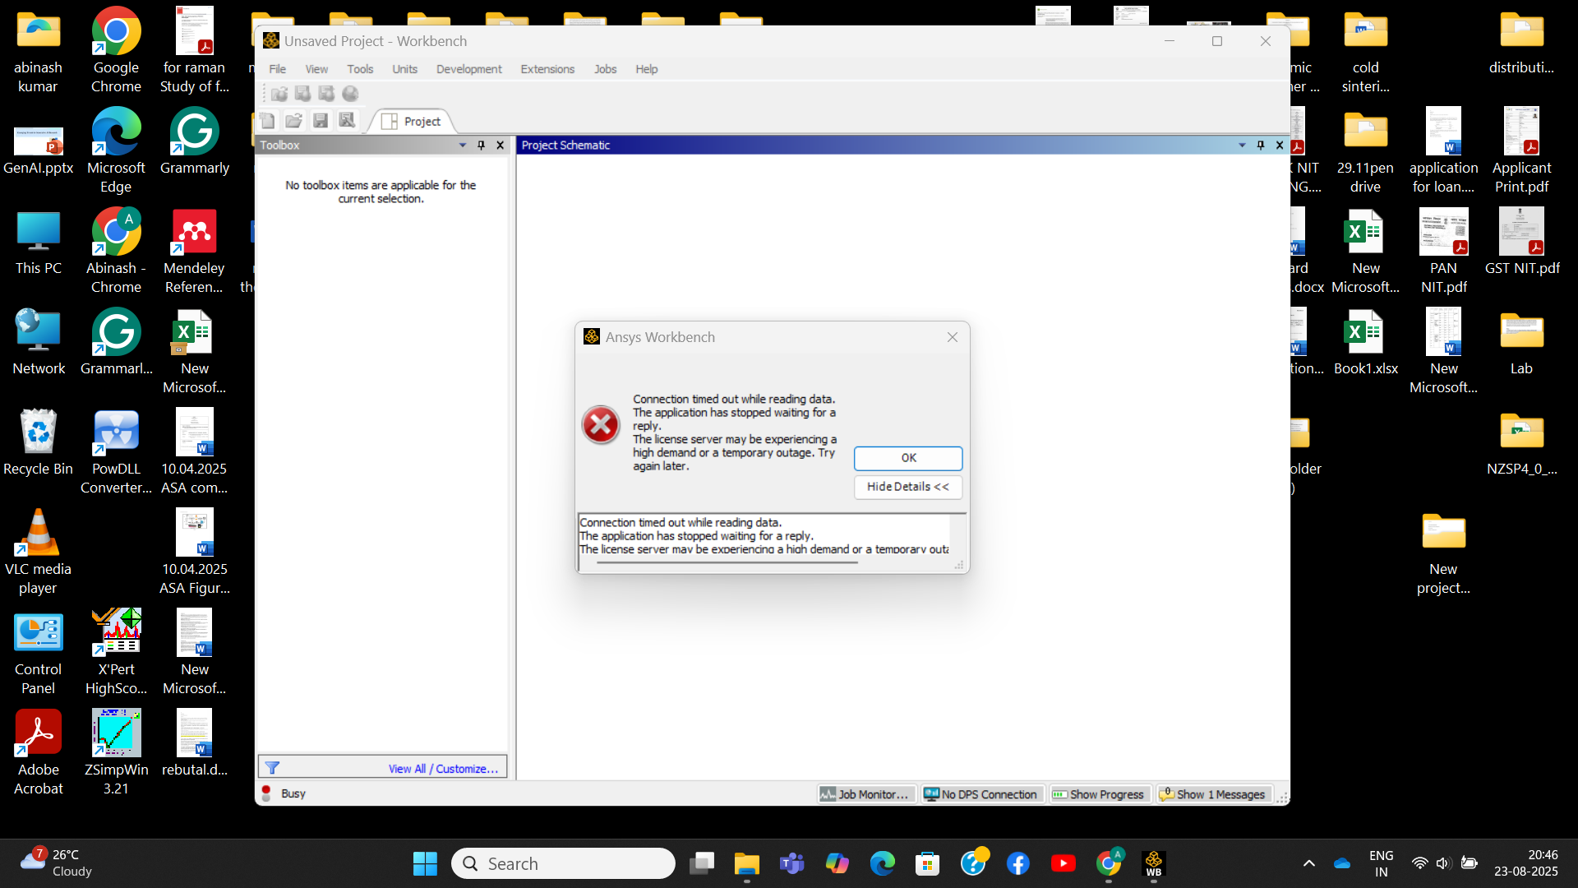Screen dimensions: 1578x888
Task: Click the grey globe connection icon
Action: [x=351, y=94]
